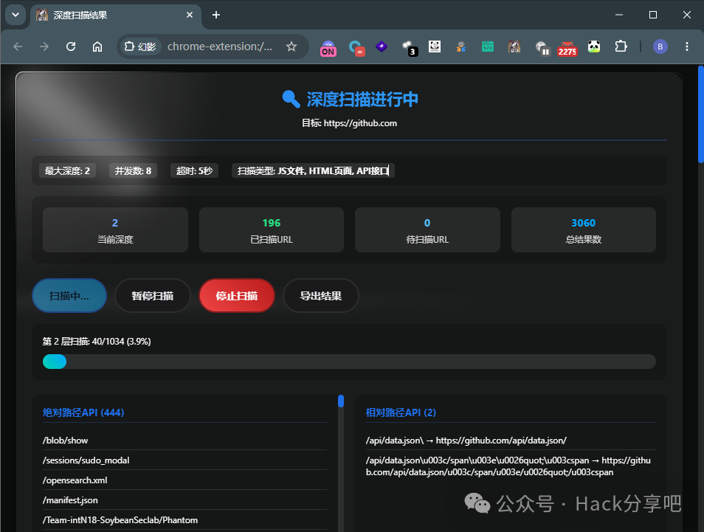The width and height of the screenshot is (704, 532).
Task: Click the blue magnifier icon in title
Action: (291, 99)
